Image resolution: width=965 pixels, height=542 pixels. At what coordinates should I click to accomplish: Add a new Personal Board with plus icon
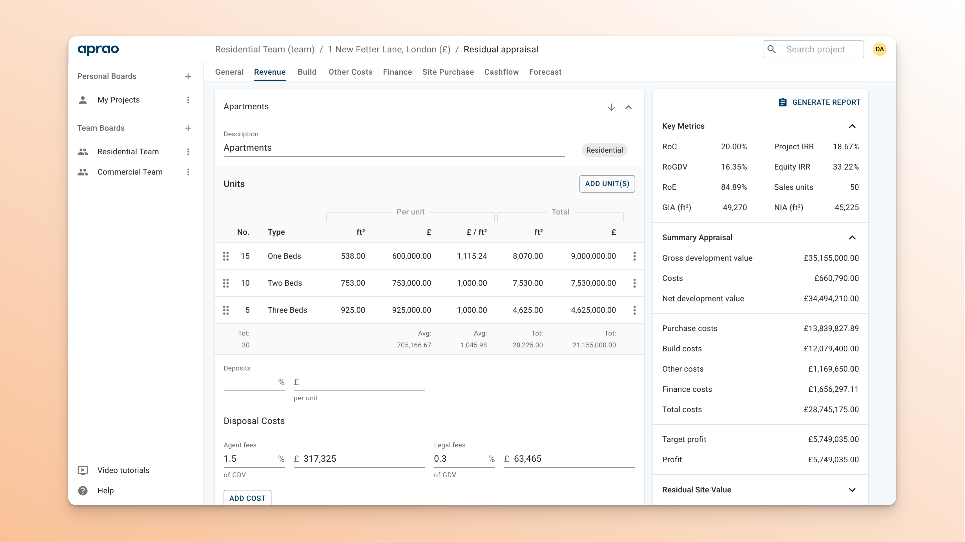coord(188,76)
